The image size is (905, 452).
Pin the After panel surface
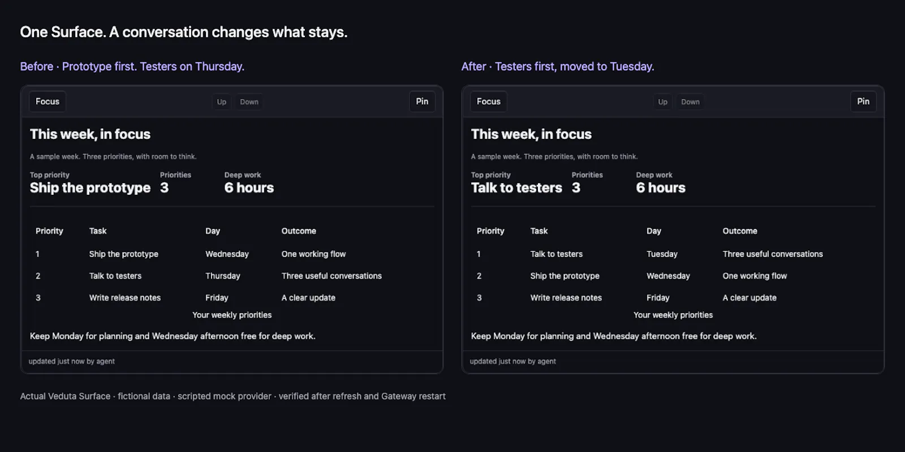(863, 102)
